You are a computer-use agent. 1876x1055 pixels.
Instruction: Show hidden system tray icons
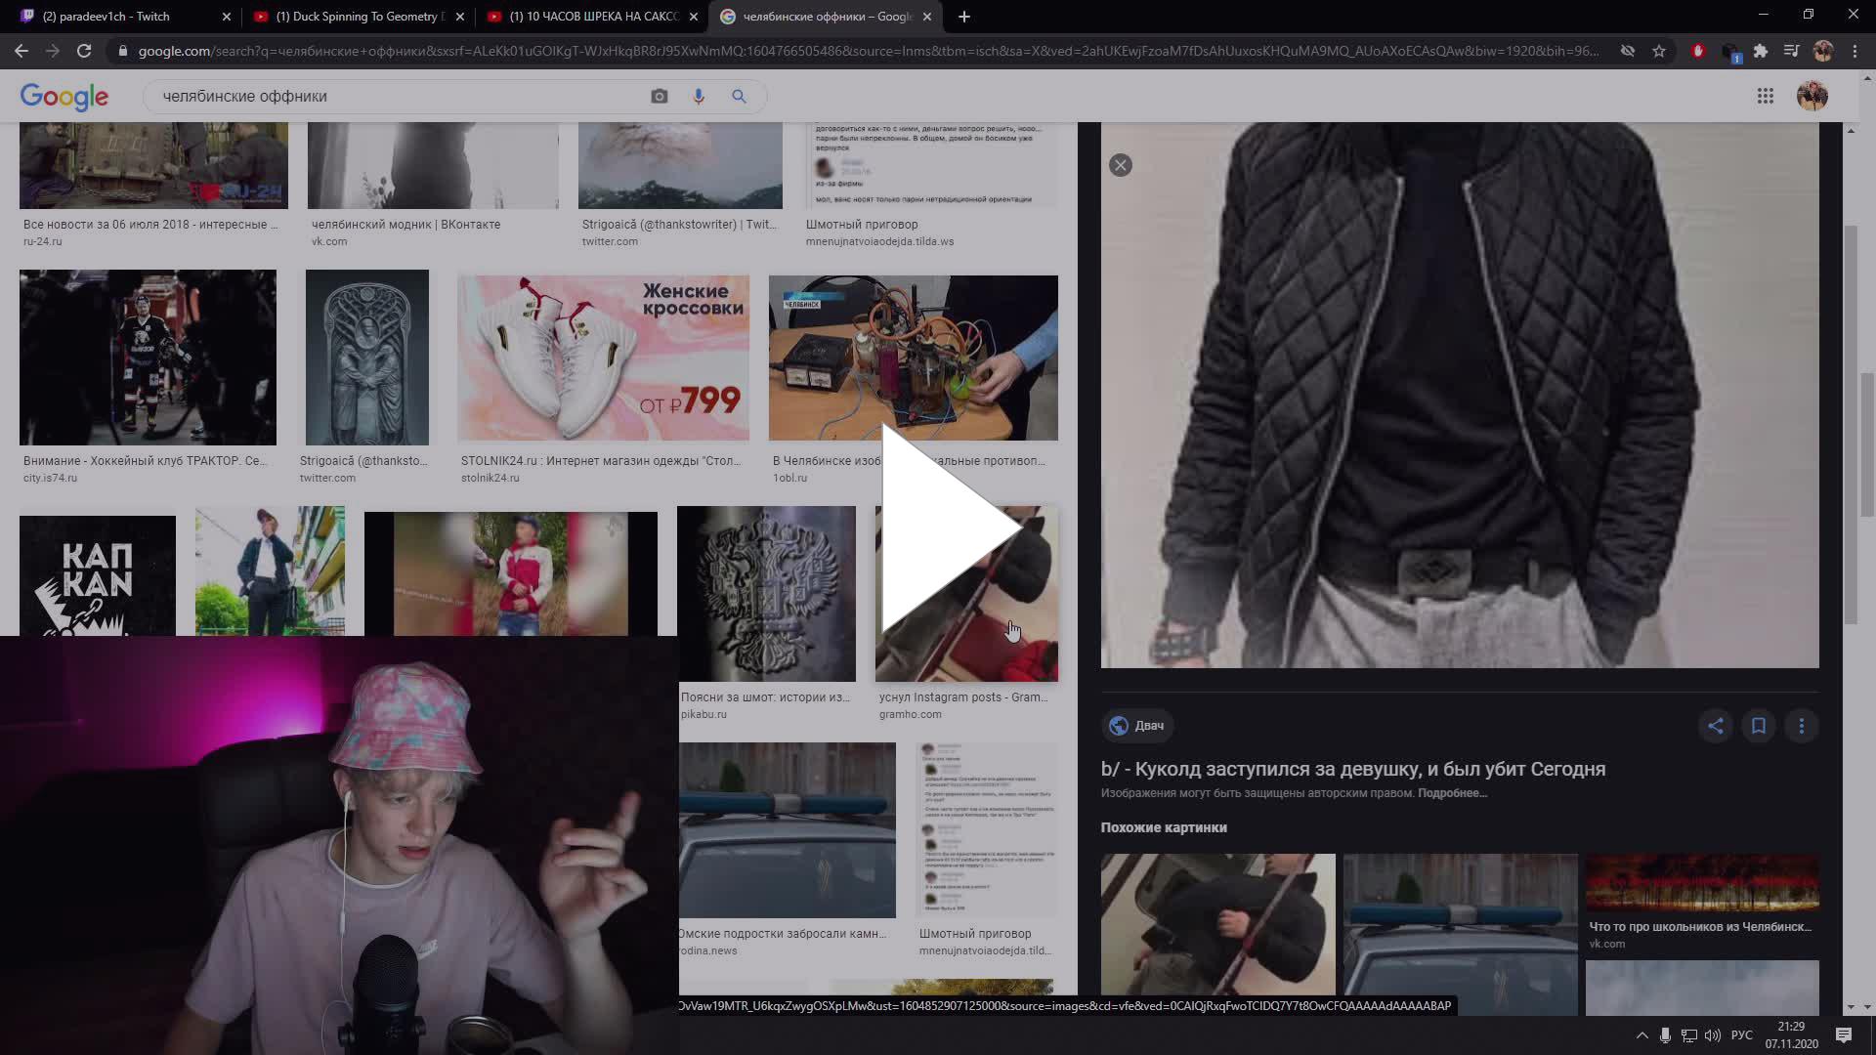[1641, 1035]
